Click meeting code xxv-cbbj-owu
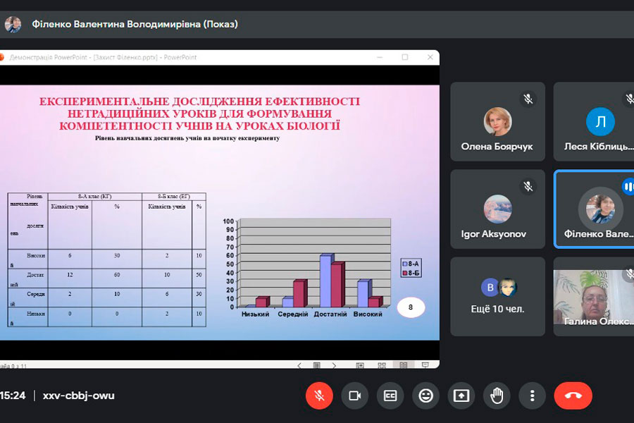The height and width of the screenshot is (423, 634). click(x=78, y=396)
